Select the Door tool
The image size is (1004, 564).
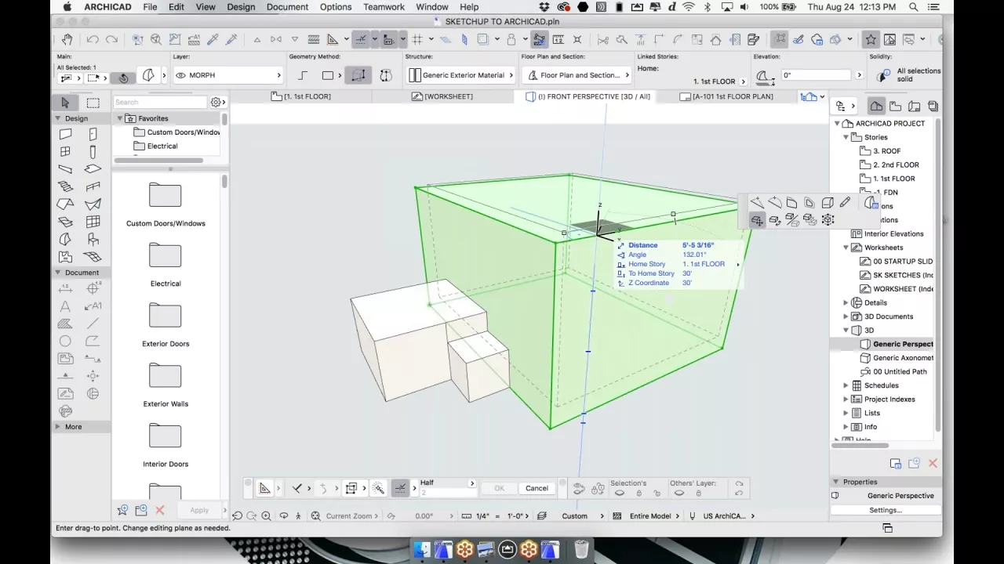(x=93, y=135)
